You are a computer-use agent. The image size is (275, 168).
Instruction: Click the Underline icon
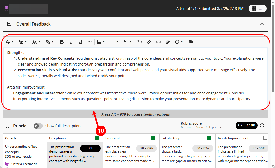(x=80, y=42)
